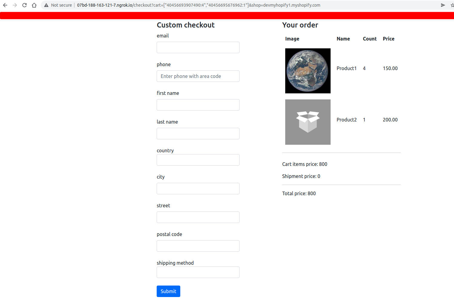This screenshot has width=454, height=307.
Task: Bookmark page with star icon
Action: click(452, 5)
